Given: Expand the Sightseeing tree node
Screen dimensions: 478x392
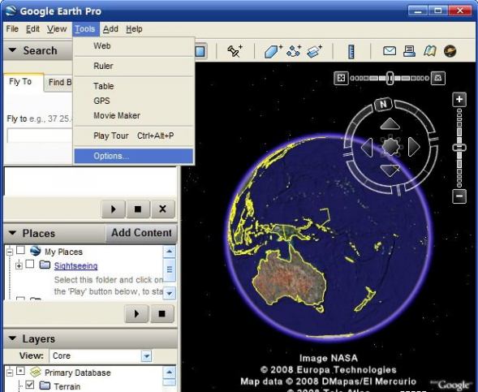Looking at the screenshot, I should click(19, 266).
